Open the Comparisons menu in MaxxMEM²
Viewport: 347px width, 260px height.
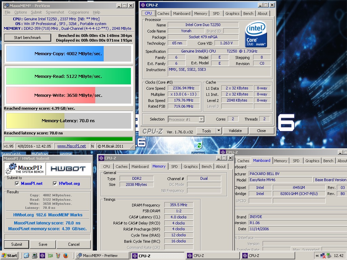(x=79, y=12)
